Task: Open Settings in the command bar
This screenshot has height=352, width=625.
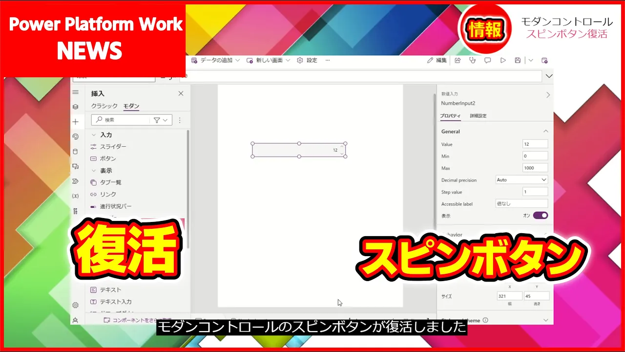Action: tap(307, 60)
